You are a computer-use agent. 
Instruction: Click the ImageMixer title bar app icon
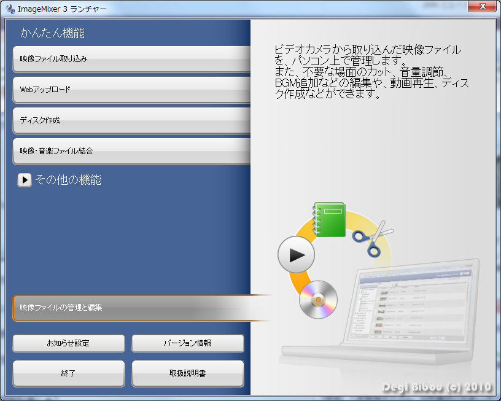(x=10, y=9)
